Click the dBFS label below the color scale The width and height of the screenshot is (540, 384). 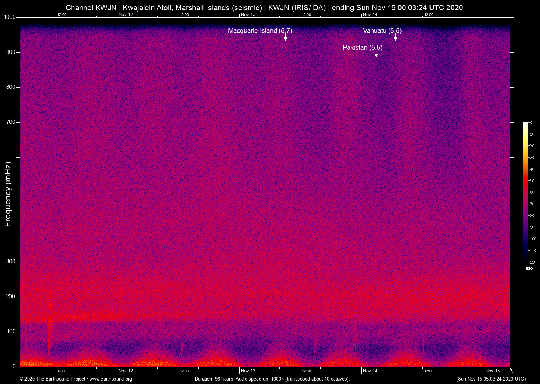click(529, 269)
